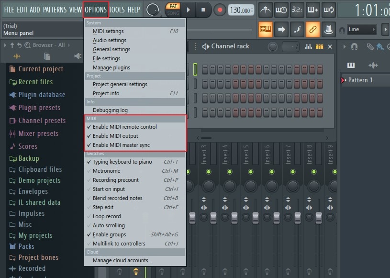The width and height of the screenshot is (390, 278).
Task: Toggle the overdub icon in toolbar
Action: pos(313,10)
